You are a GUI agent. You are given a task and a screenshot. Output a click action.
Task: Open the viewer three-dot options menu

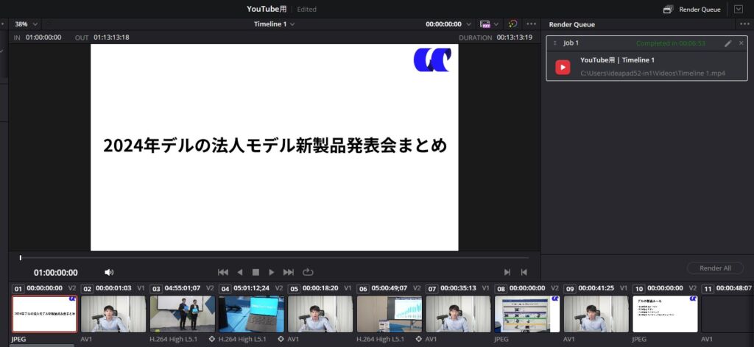click(531, 24)
